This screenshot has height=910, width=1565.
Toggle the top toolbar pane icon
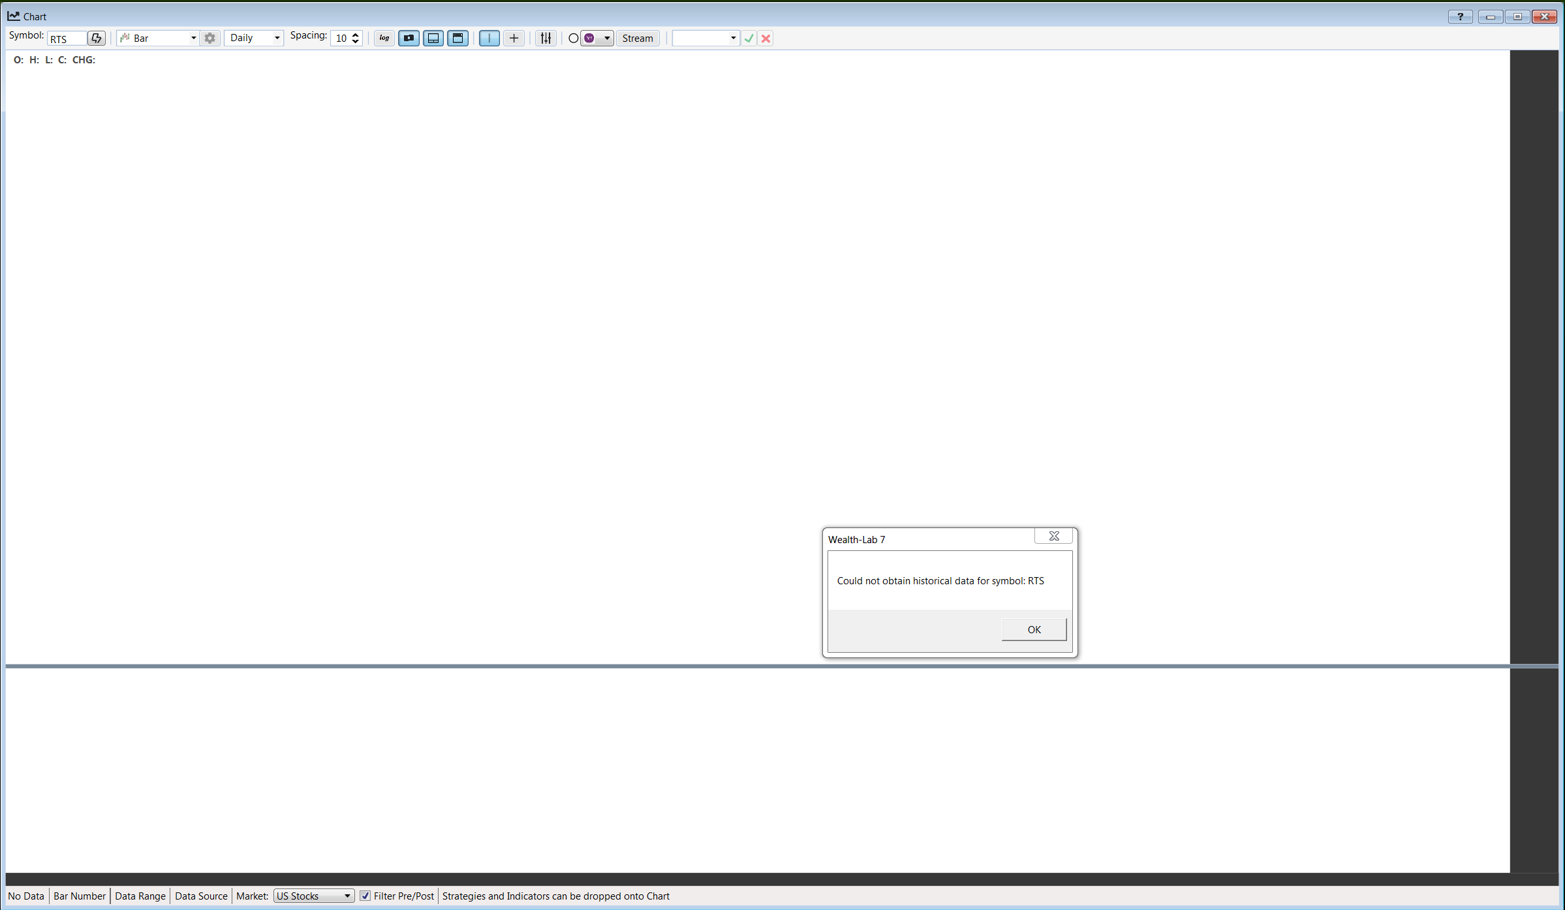click(458, 39)
